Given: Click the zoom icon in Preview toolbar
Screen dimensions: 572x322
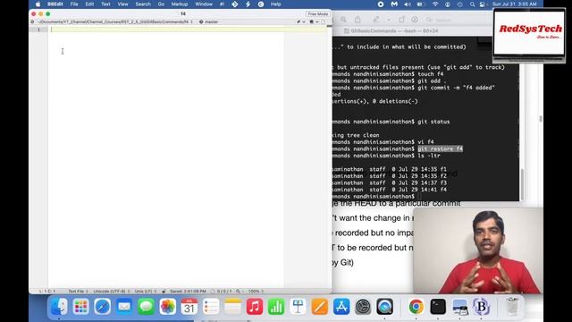Looking at the screenshot, I should point(343,20).
